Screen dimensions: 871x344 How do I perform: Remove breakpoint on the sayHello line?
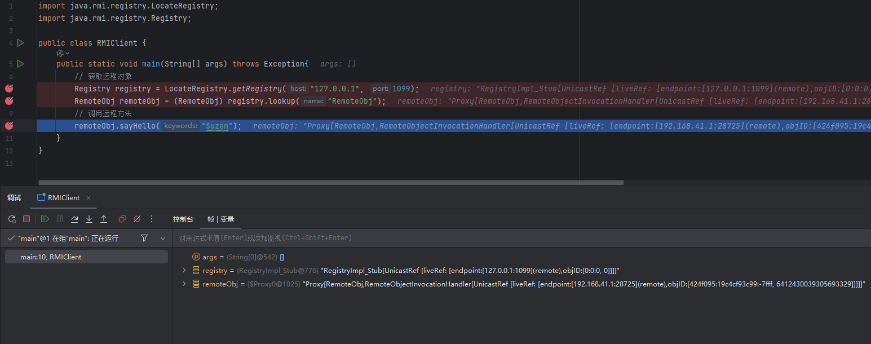9,126
